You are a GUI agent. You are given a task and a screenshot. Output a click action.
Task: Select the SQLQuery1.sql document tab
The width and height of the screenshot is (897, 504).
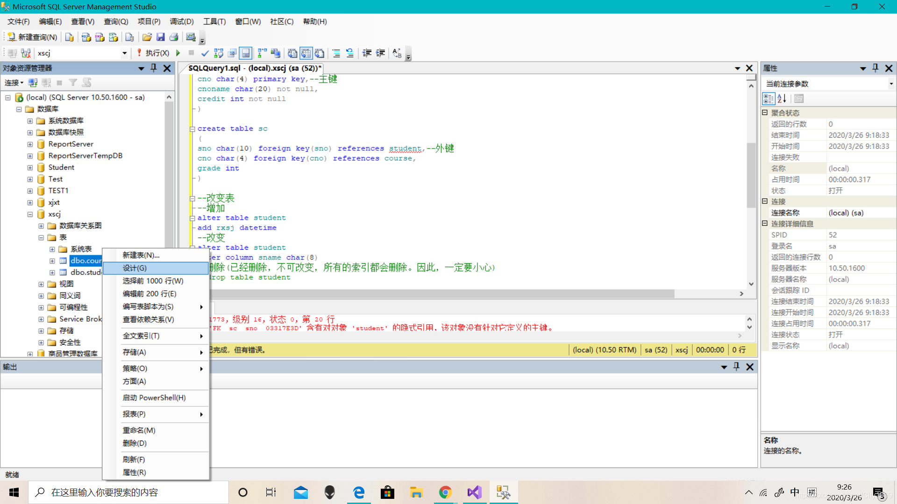click(255, 68)
